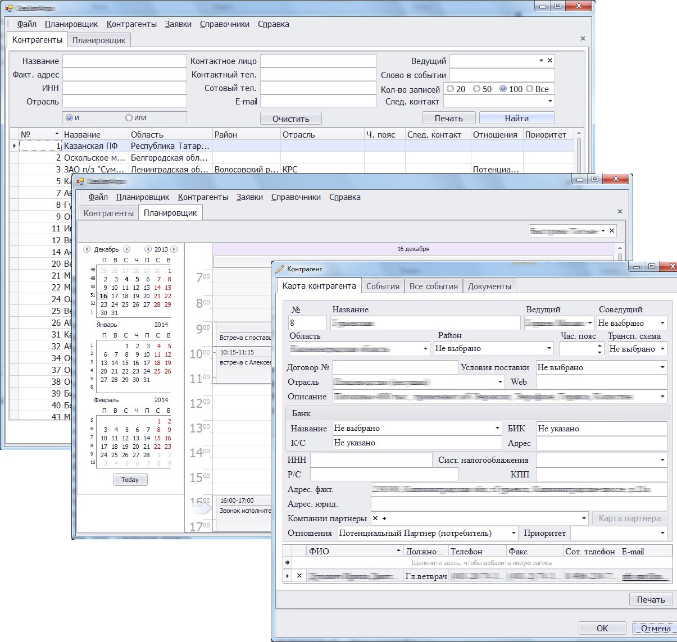The height and width of the screenshot is (642, 677).
Task: Expand the Сист. налогообложения dropdown
Action: point(662,459)
